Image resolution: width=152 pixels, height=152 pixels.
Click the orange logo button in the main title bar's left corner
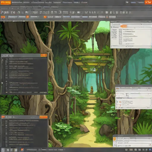click(x=6, y=2)
